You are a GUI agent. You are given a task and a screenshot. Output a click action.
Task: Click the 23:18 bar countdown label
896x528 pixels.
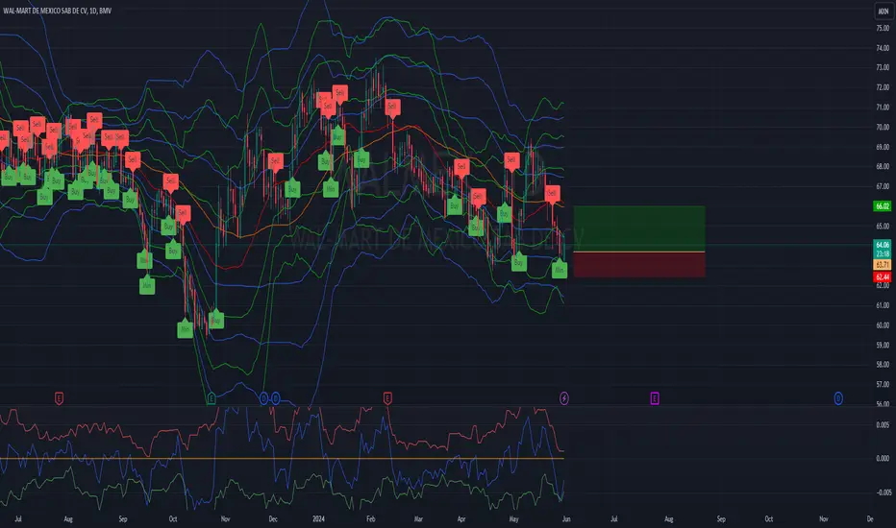[883, 254]
